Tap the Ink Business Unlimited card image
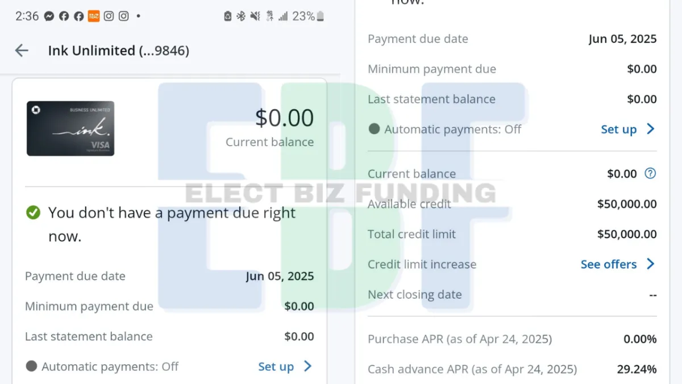The image size is (682, 384). point(70,129)
